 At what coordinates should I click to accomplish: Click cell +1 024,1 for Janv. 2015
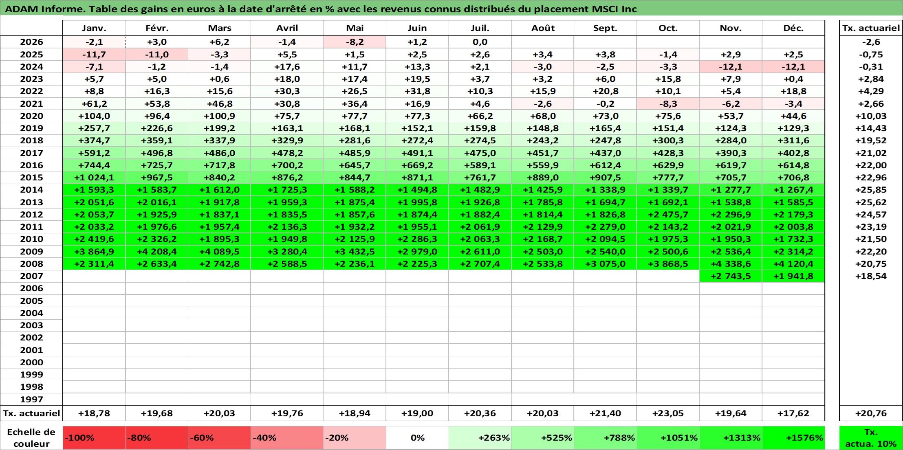point(94,178)
